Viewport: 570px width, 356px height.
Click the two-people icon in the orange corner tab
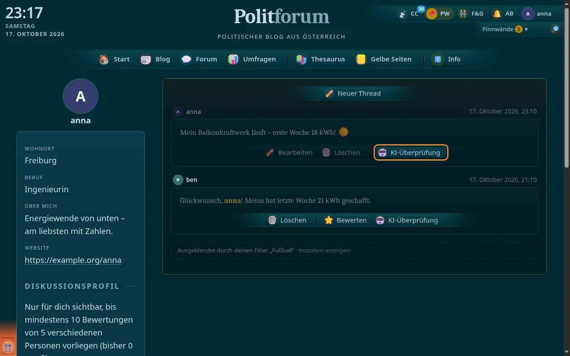[8, 346]
